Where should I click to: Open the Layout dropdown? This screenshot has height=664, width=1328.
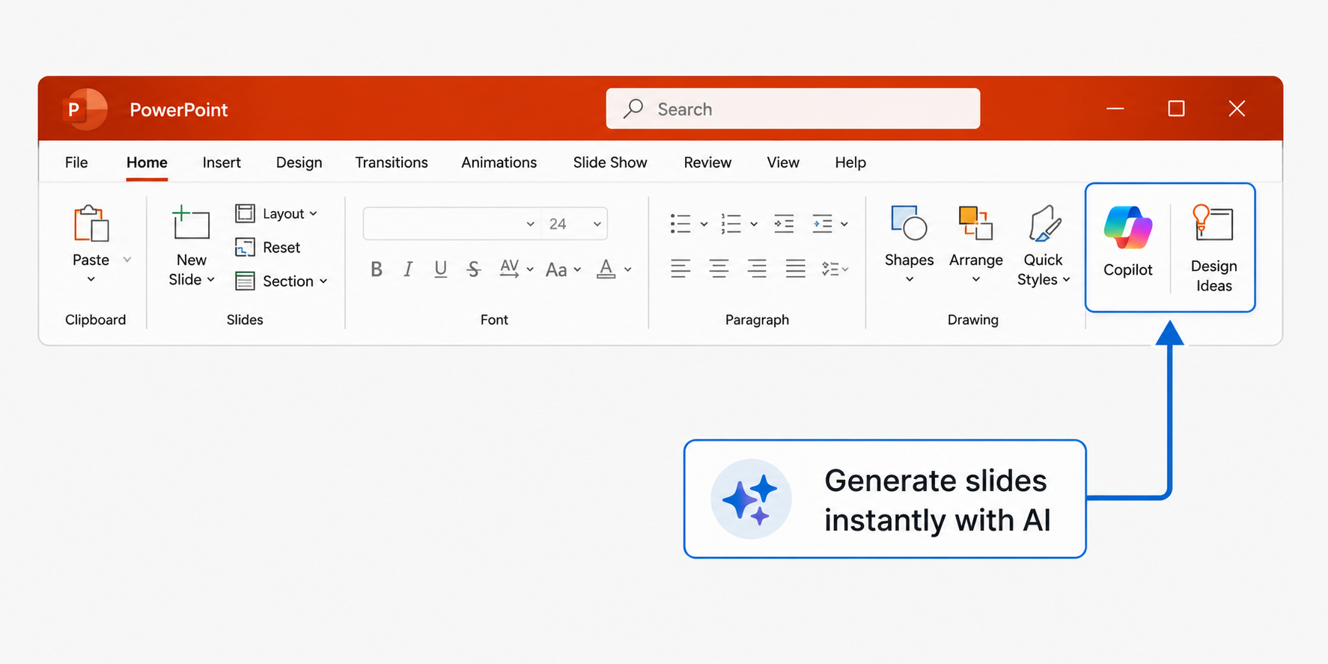(x=276, y=213)
